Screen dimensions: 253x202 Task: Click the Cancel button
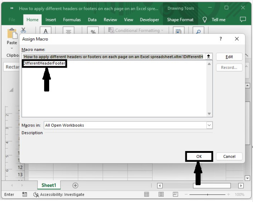click(x=229, y=156)
